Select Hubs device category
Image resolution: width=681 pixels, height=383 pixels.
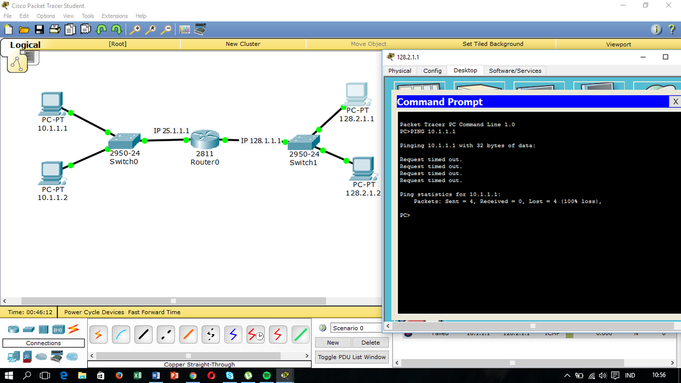[x=43, y=330]
